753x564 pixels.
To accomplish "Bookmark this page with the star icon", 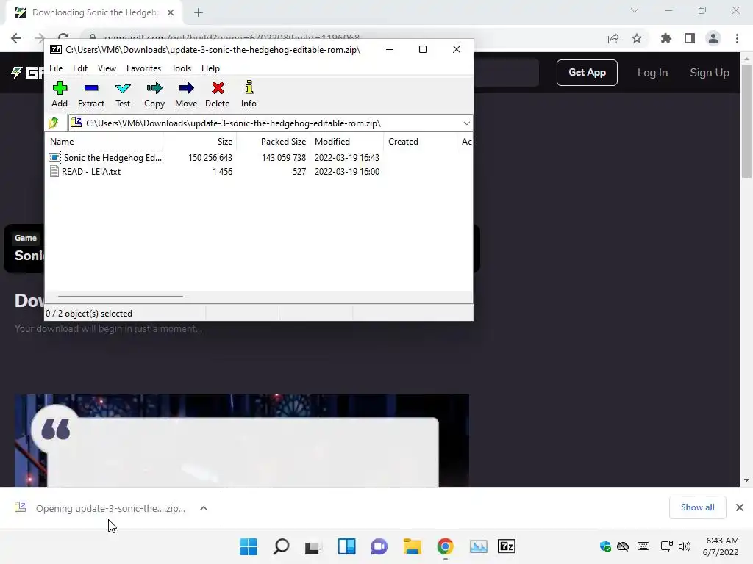I will pos(637,38).
